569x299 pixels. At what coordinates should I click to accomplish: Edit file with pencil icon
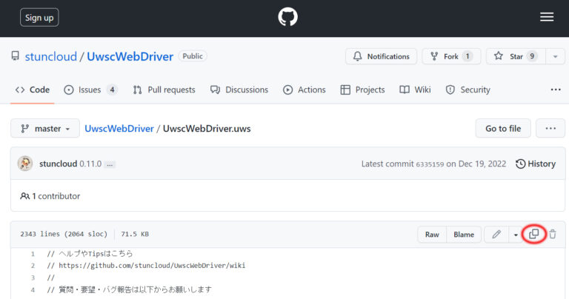(496, 235)
